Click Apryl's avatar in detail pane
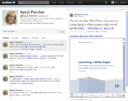Screen dimensions: 128x101 [x=71, y=15]
